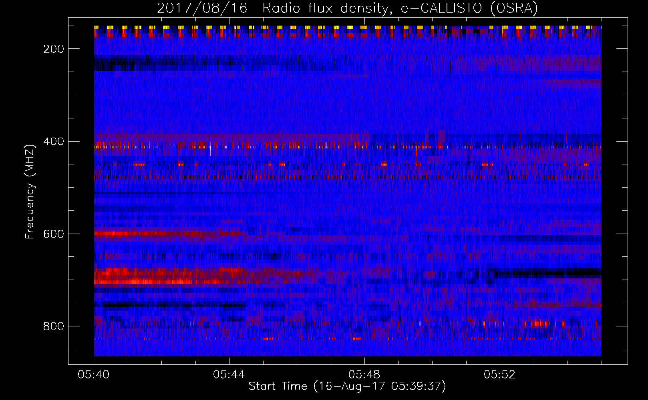Click the 800 frequency tick label
The width and height of the screenshot is (648, 400).
(x=54, y=326)
